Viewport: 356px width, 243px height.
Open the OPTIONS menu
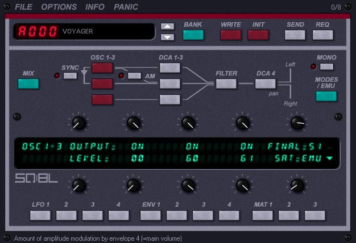click(x=59, y=7)
